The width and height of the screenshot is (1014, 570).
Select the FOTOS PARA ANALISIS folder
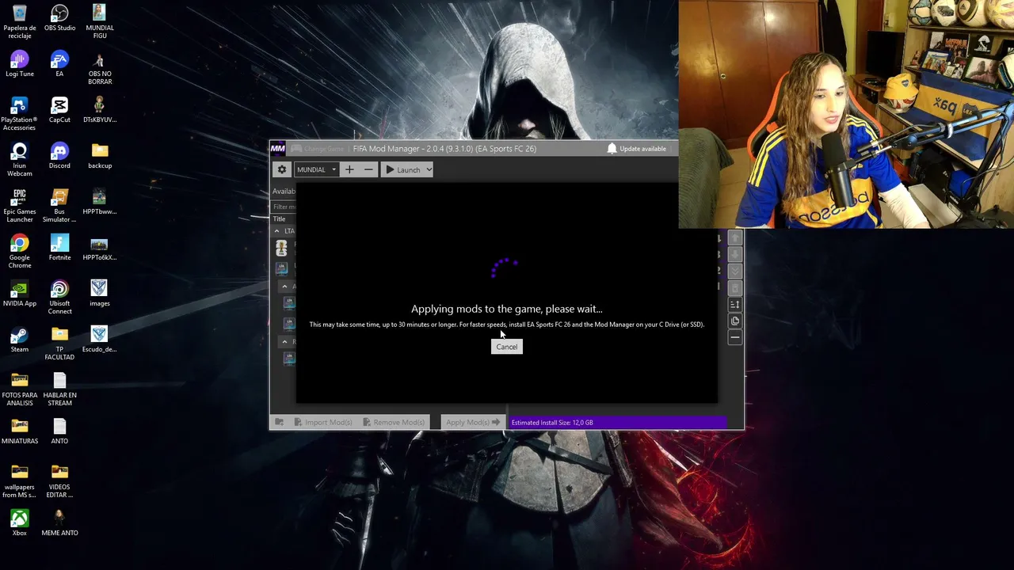click(x=20, y=389)
